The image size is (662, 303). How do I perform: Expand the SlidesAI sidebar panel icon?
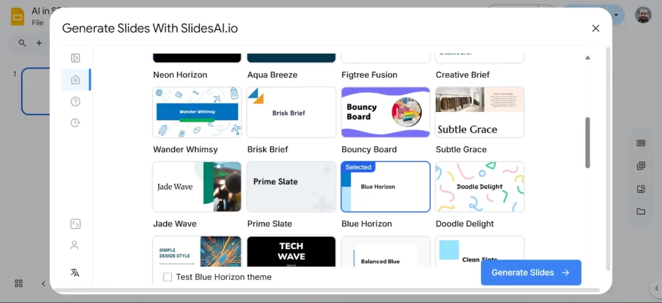[76, 58]
